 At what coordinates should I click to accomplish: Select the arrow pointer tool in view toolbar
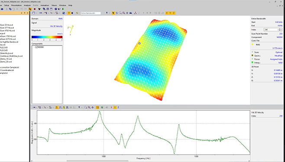point(113,13)
